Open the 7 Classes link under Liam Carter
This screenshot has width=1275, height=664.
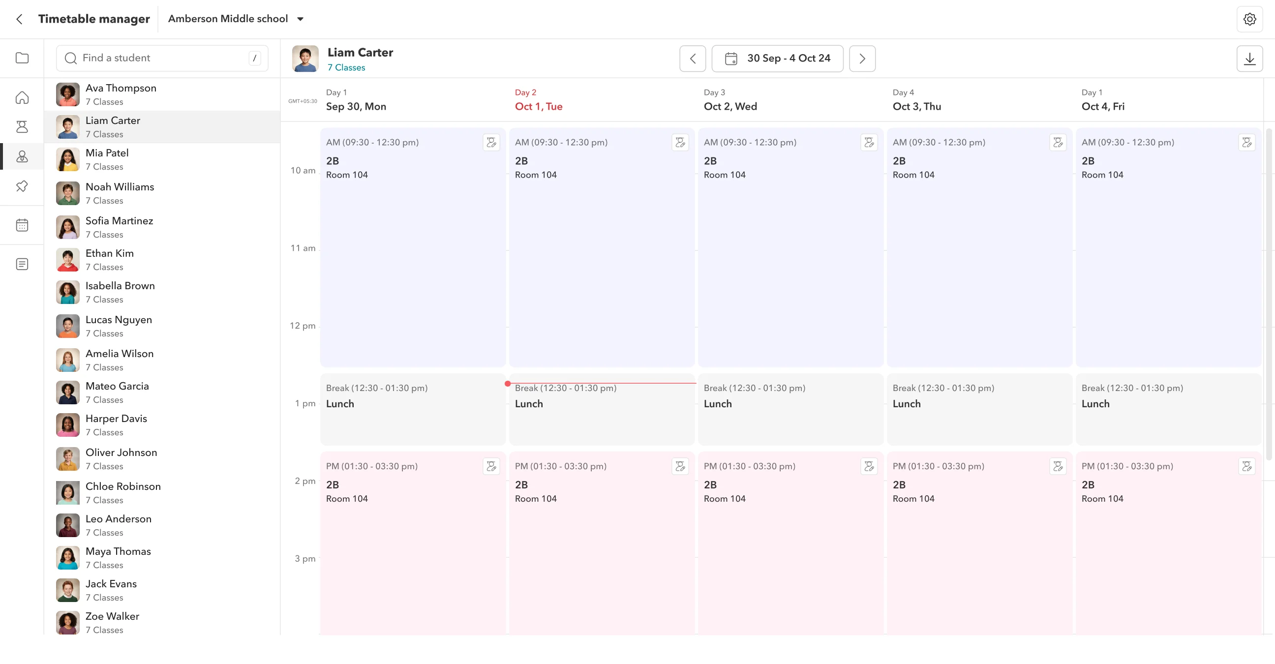[346, 67]
